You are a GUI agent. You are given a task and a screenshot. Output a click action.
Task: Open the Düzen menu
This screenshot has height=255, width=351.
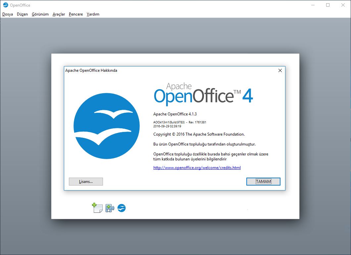[x=23, y=14]
